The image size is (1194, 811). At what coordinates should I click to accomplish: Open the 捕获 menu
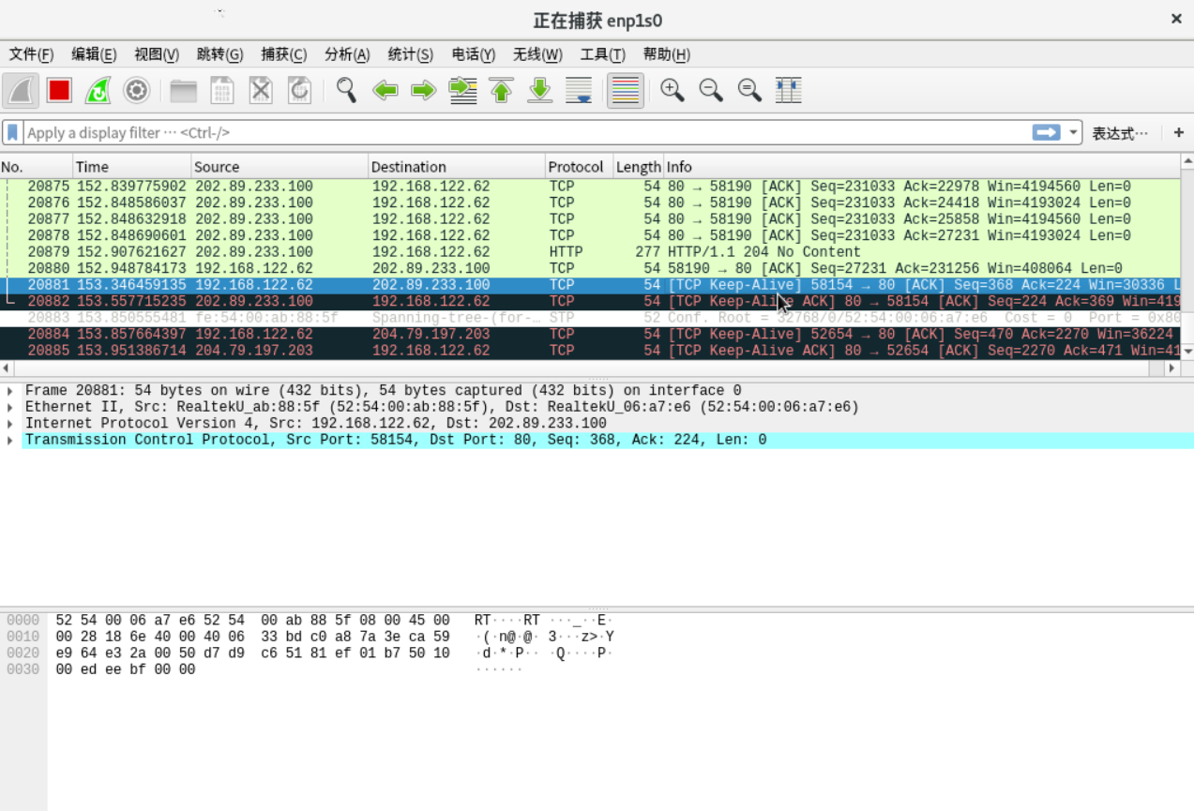click(x=282, y=53)
